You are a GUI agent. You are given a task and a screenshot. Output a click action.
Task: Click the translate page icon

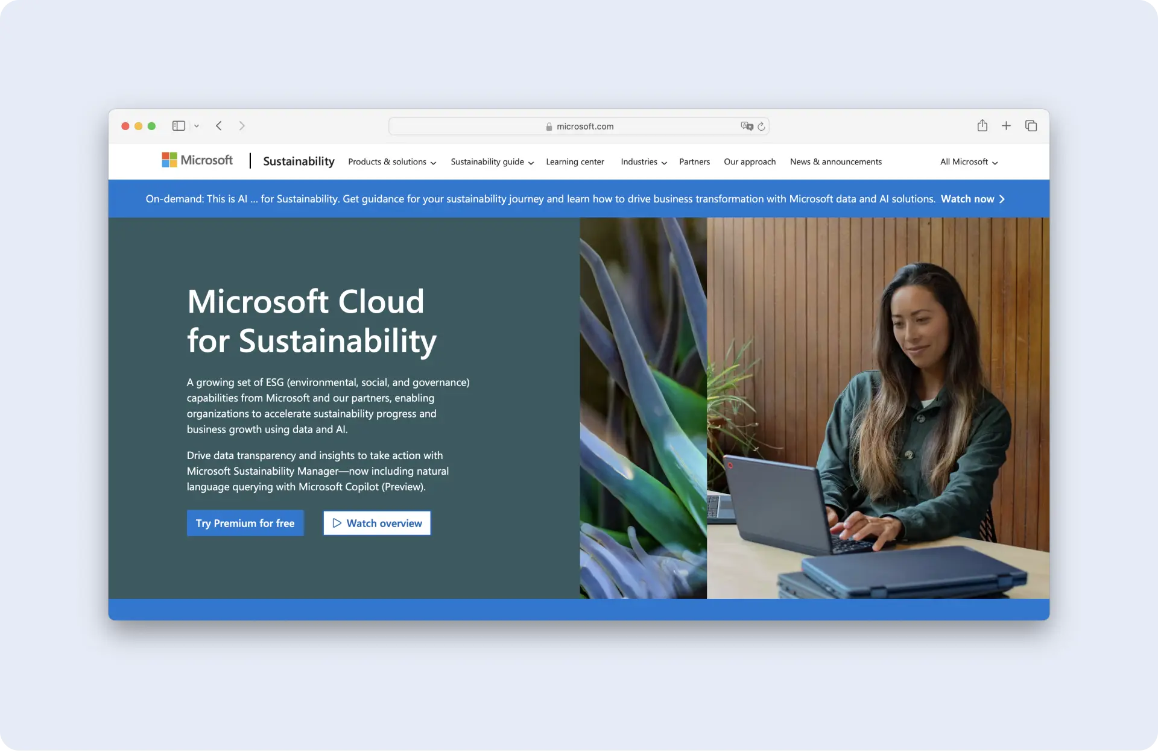(x=747, y=126)
